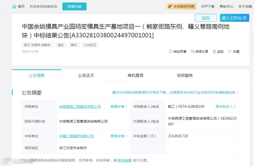Click the date 2024-12-04
Screen dimensions: 254x166
(30, 51)
